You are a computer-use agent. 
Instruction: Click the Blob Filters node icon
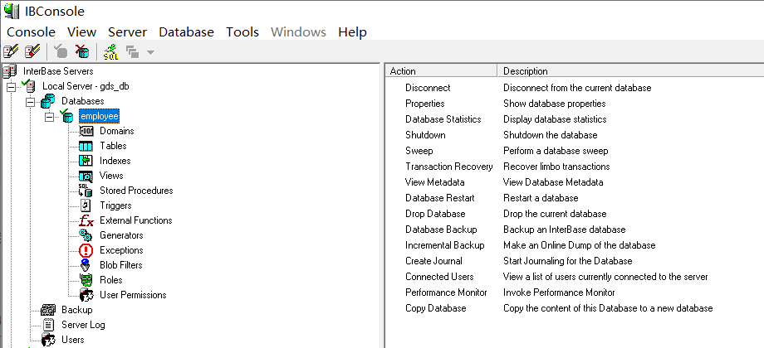[86, 265]
